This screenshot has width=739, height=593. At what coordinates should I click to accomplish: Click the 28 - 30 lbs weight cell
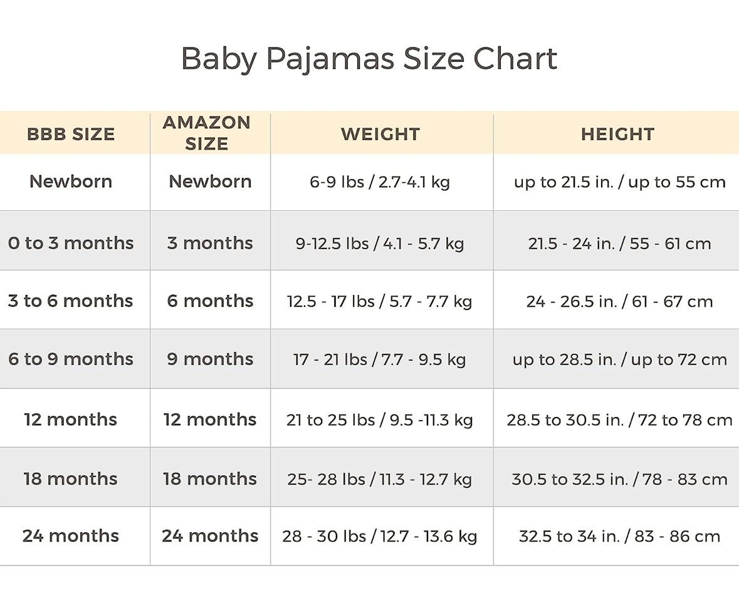tap(380, 537)
